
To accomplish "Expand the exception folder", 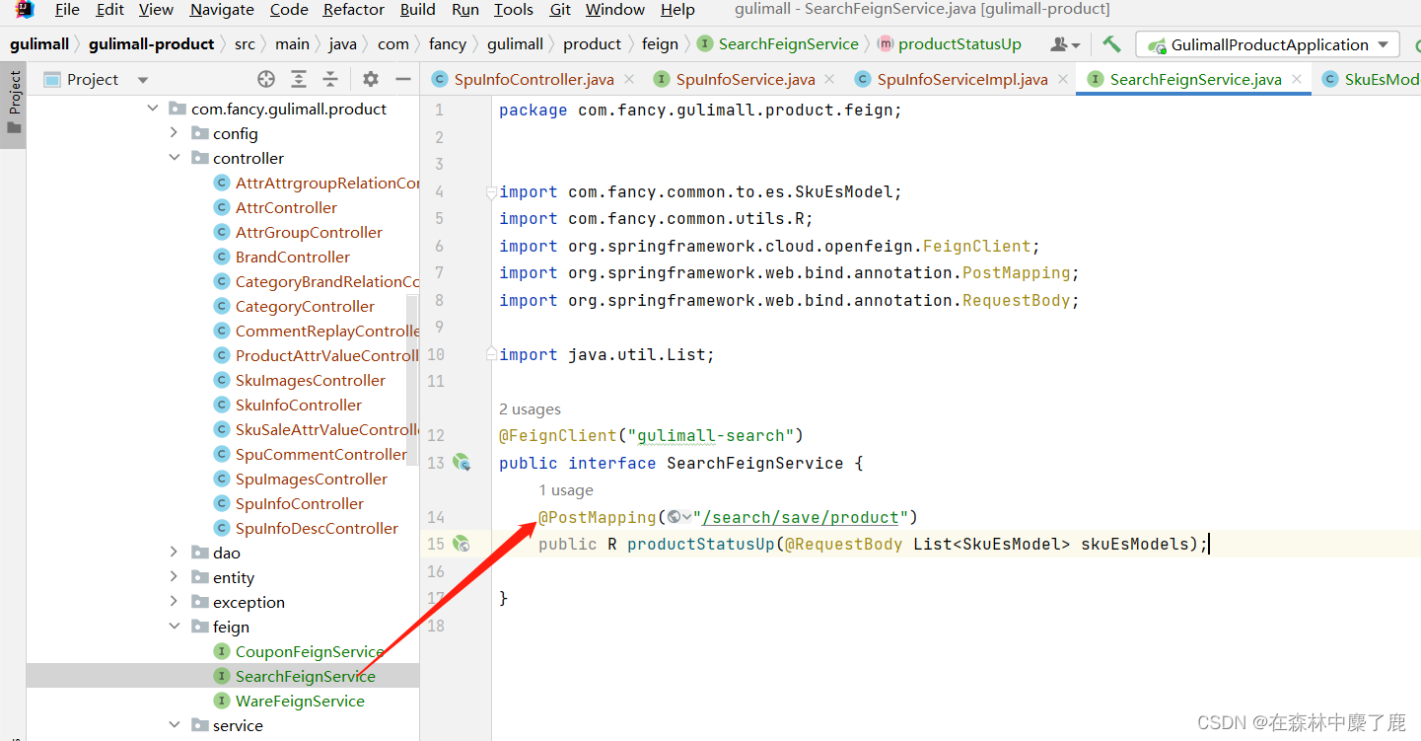I will coord(175,602).
